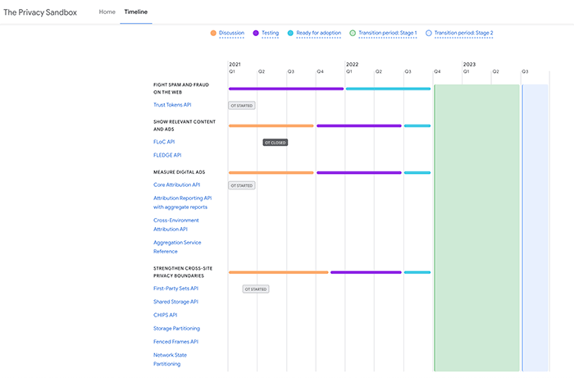Open Attribution Reporting API with aggregate reports
Image resolution: width=574 pixels, height=378 pixels.
182,203
